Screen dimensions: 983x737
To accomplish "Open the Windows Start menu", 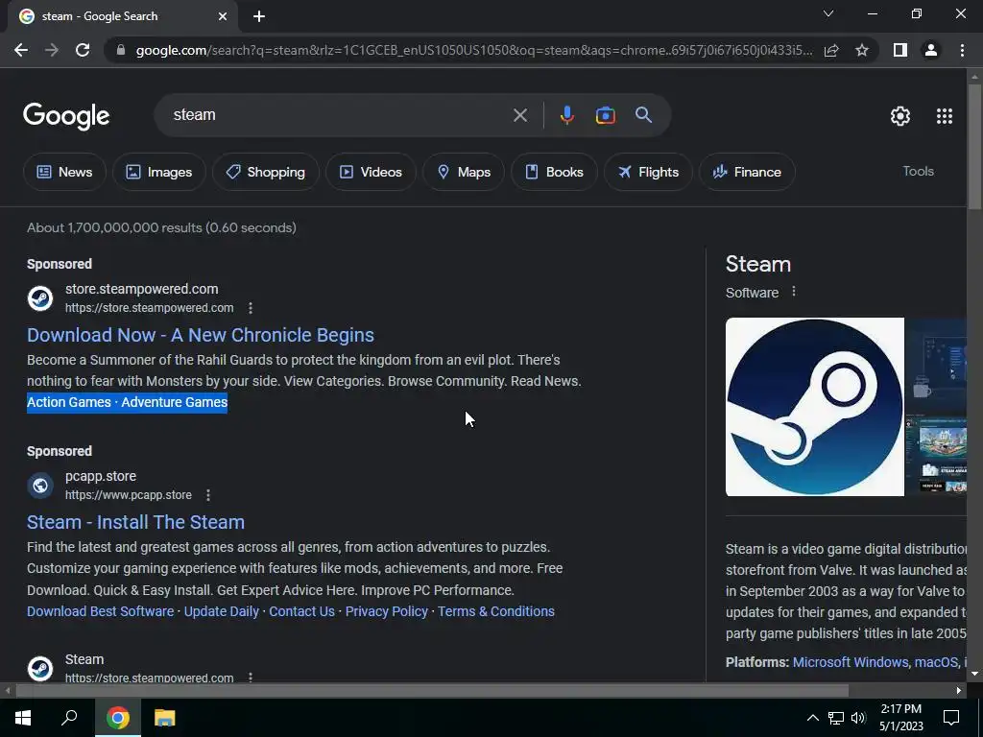I will (23, 718).
